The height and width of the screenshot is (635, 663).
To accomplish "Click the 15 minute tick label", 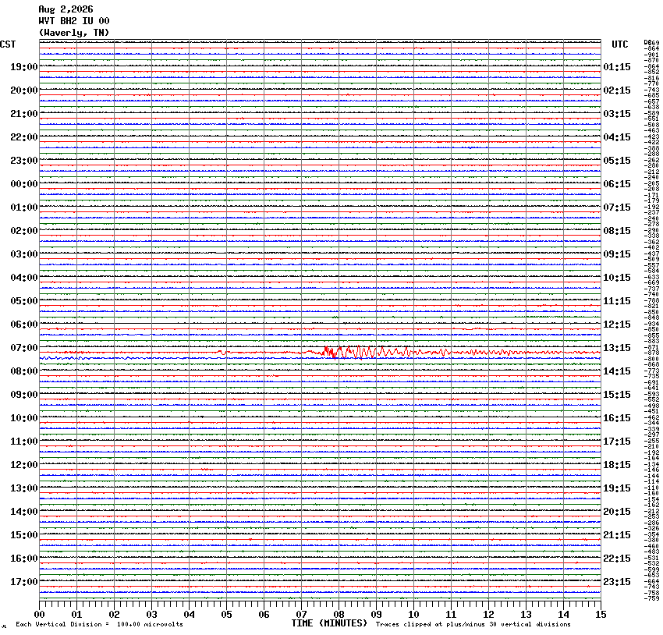I will (601, 615).
